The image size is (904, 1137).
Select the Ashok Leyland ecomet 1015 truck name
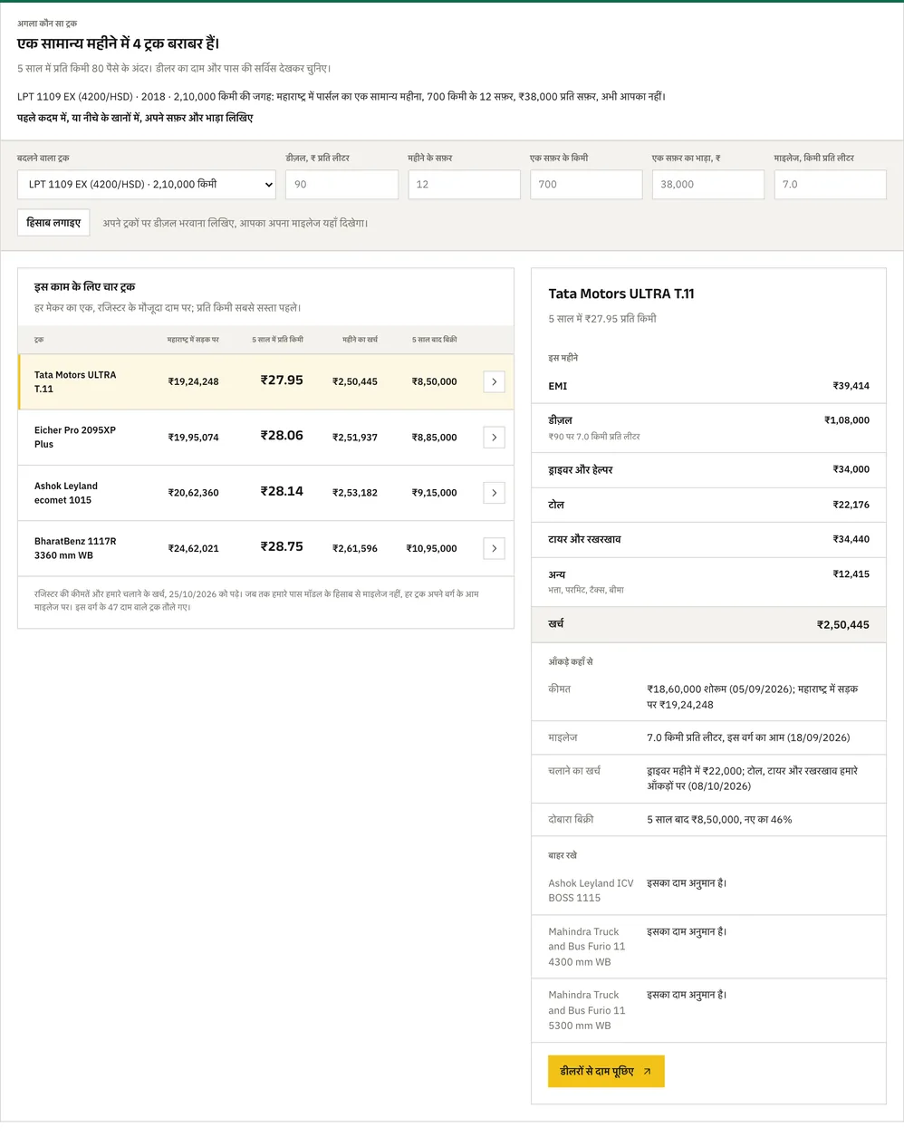[x=66, y=493]
